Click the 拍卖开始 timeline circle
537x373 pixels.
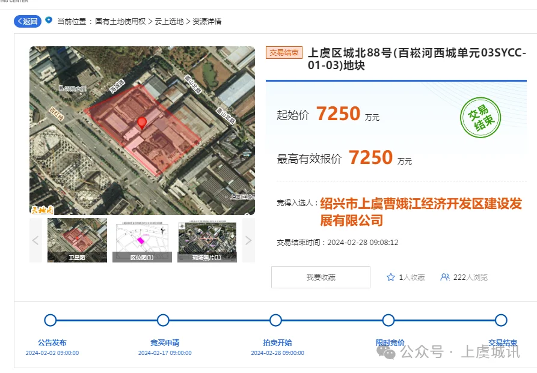coord(275,320)
